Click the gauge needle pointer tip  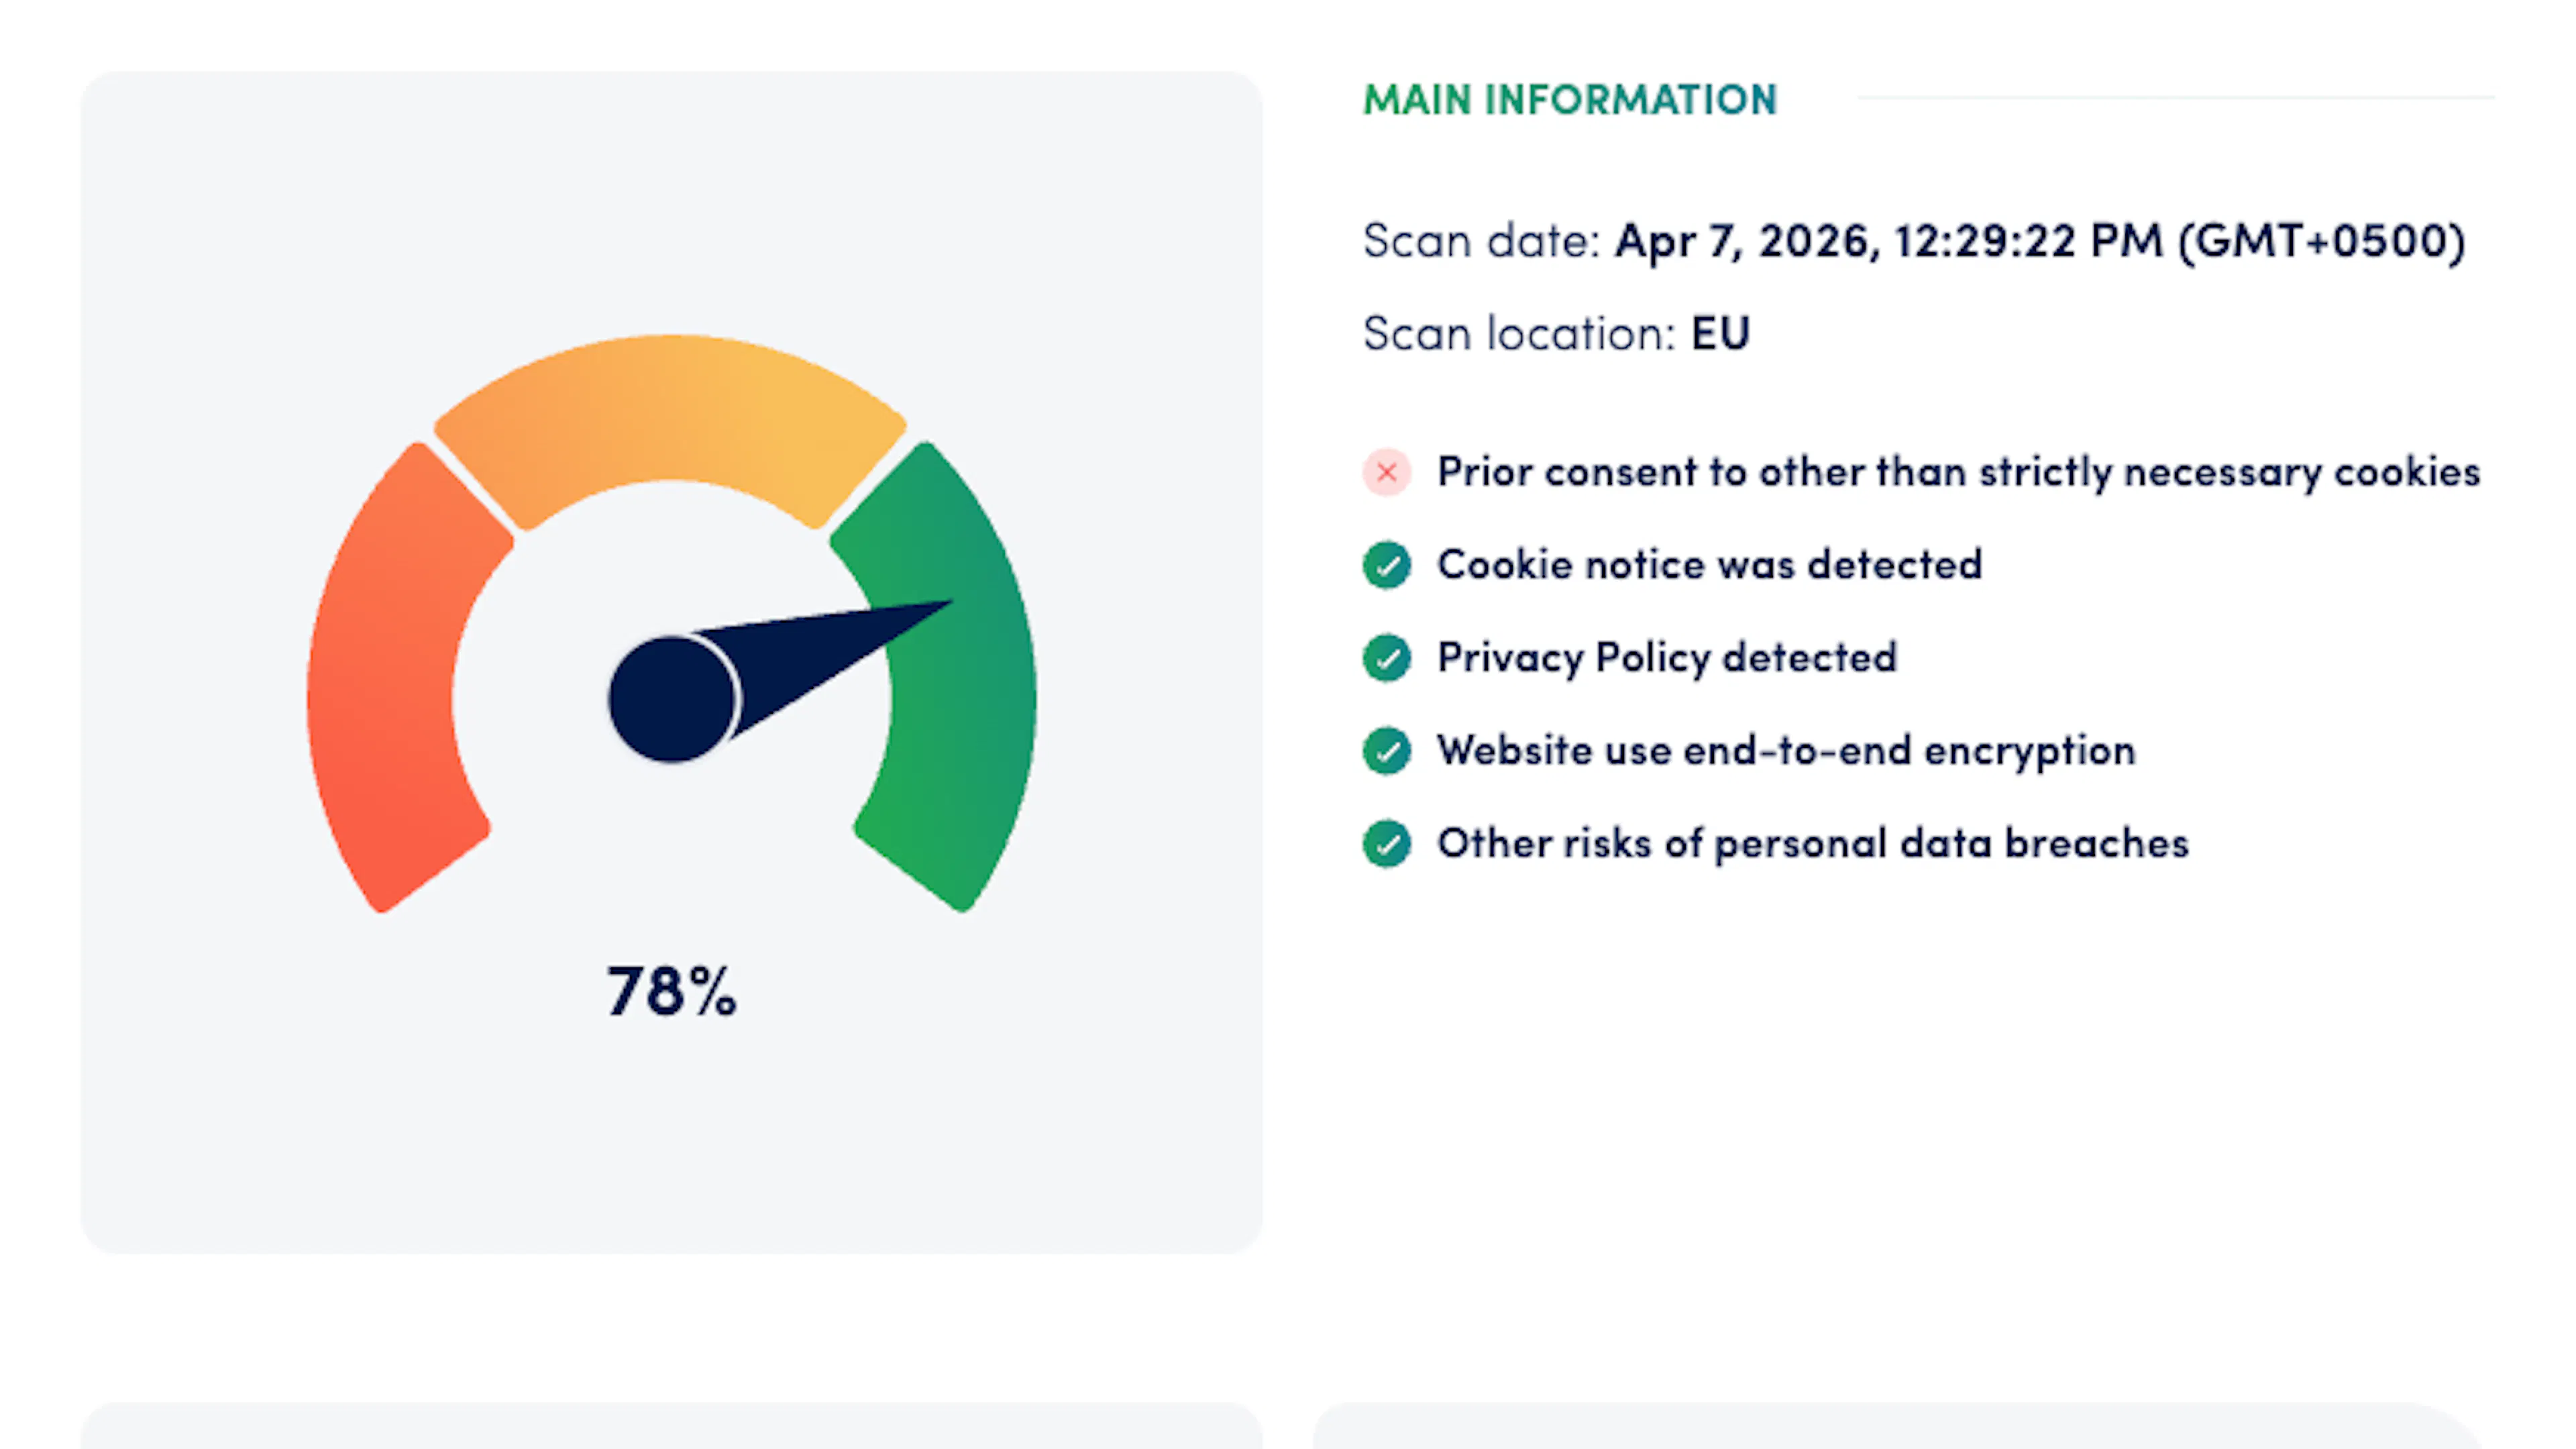pyautogui.click(x=940, y=605)
